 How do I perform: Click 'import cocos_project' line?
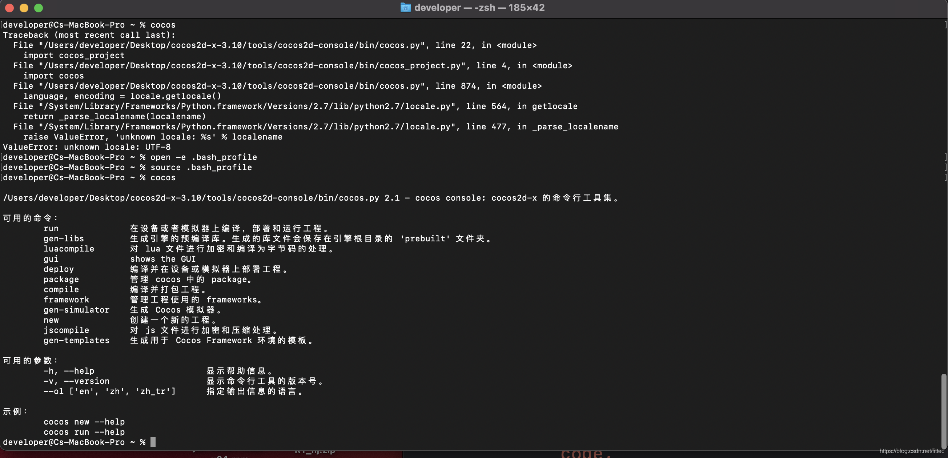pyautogui.click(x=74, y=56)
